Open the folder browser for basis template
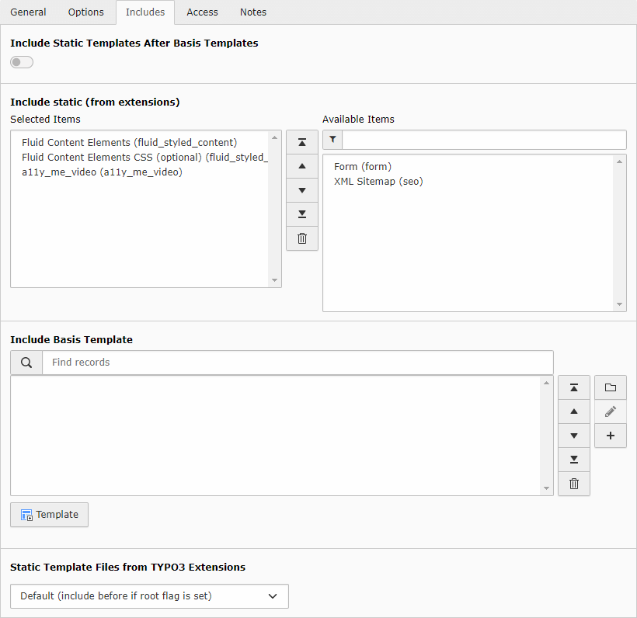The width and height of the screenshot is (637, 618). [x=610, y=387]
